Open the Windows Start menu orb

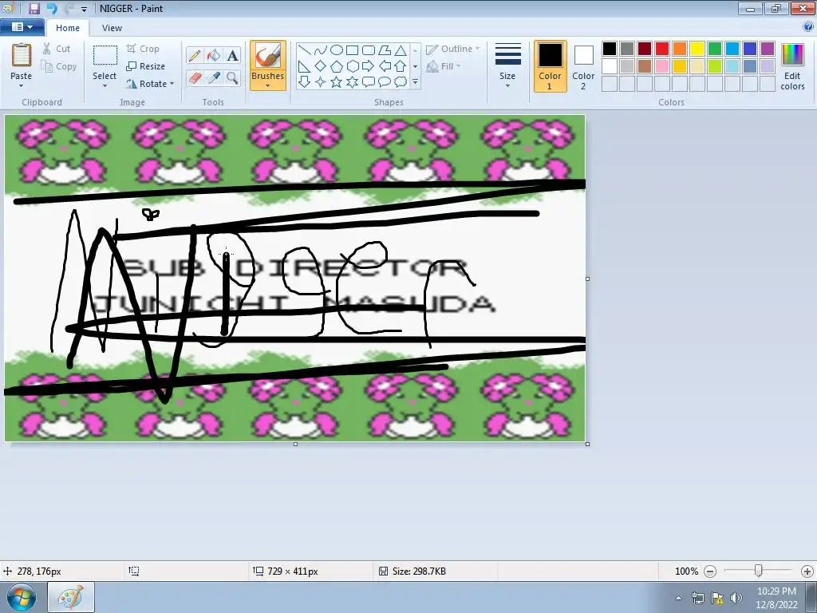pos(22,597)
